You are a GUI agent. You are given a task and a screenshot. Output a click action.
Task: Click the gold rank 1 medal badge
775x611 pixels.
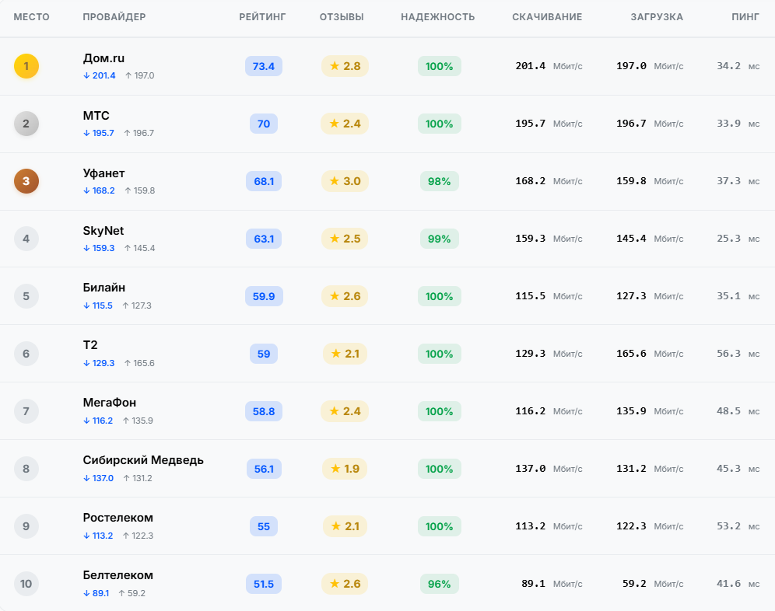[x=26, y=66]
